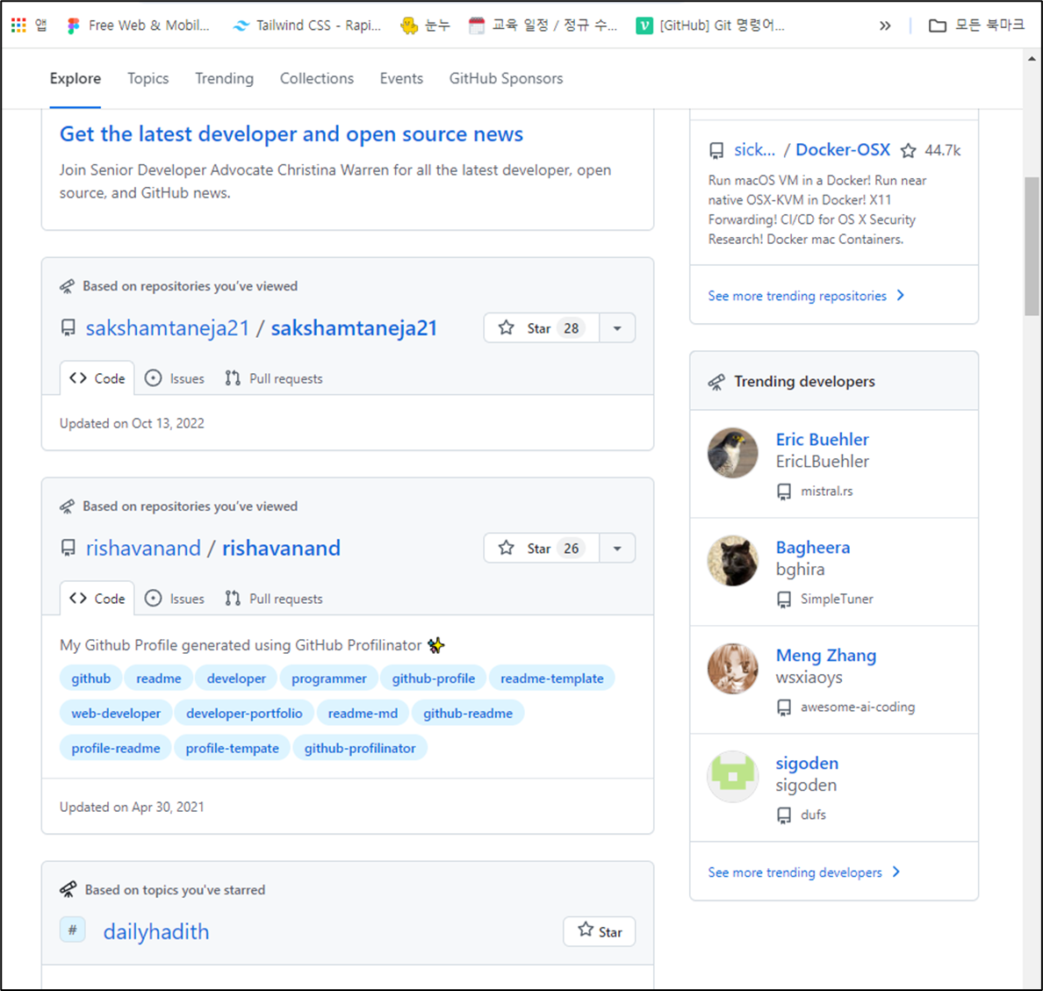Open Eric Buehler's profile name link
This screenshot has width=1043, height=991.
[822, 439]
